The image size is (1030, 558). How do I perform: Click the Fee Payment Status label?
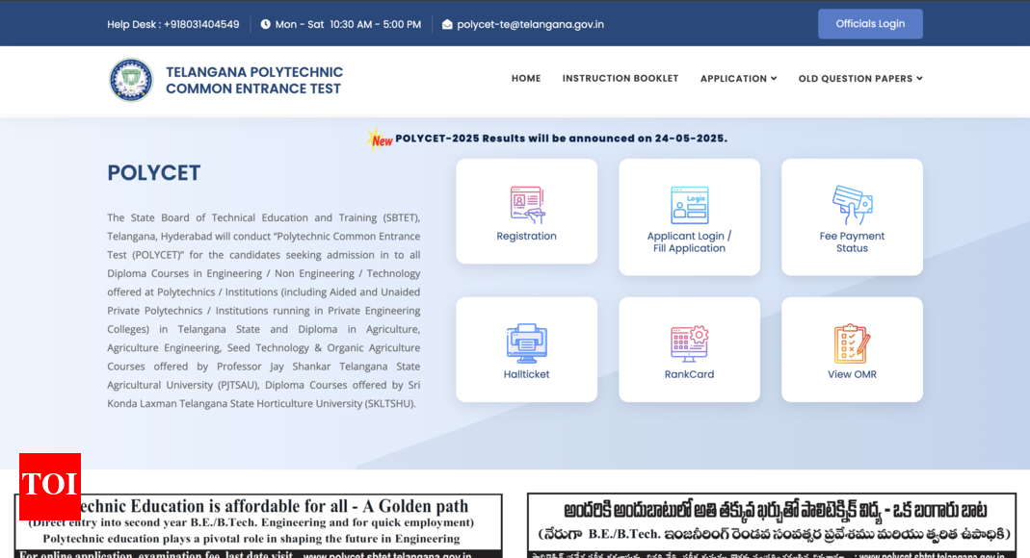tap(852, 241)
